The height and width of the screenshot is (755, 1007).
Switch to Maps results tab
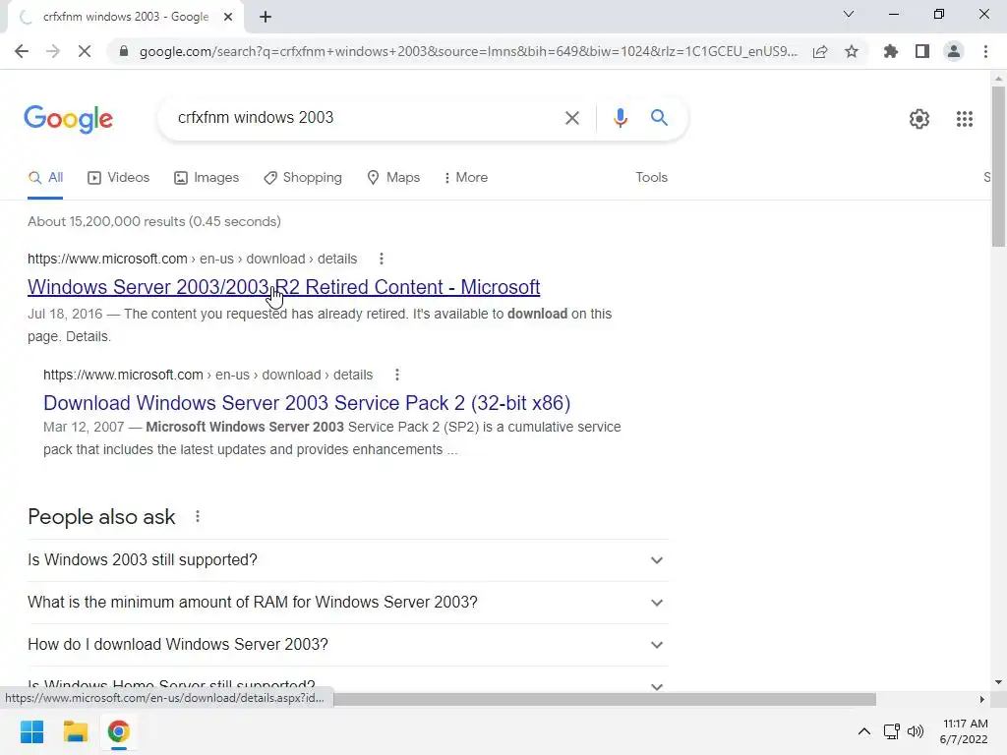(393, 178)
